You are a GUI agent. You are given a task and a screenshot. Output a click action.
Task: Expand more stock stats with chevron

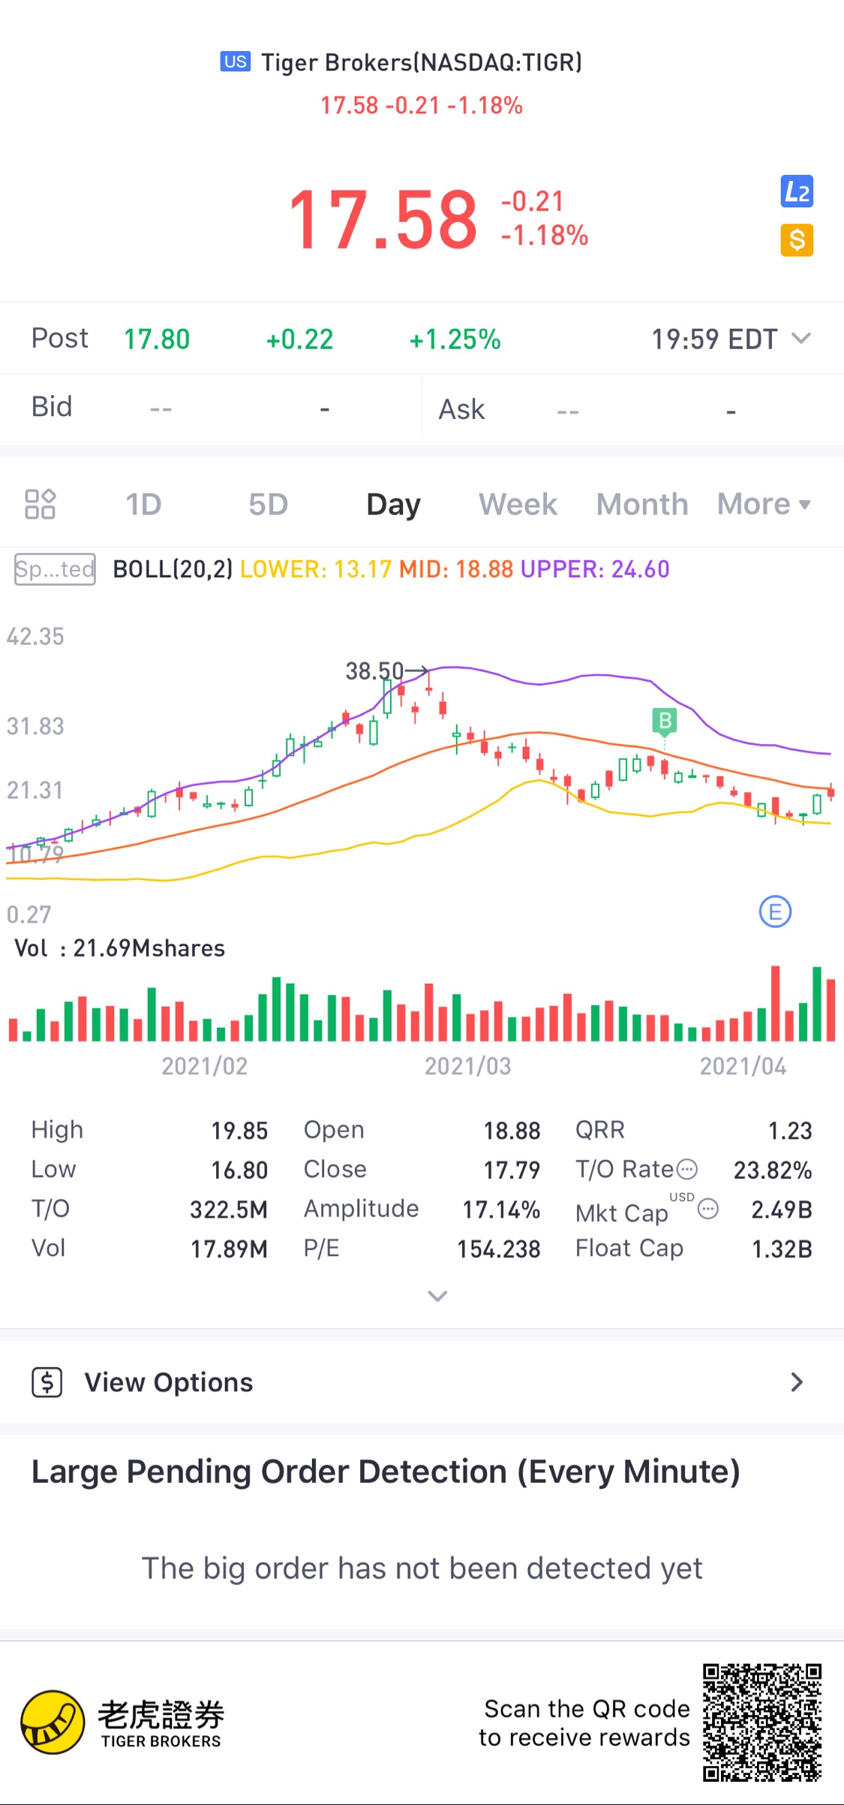tap(437, 1296)
